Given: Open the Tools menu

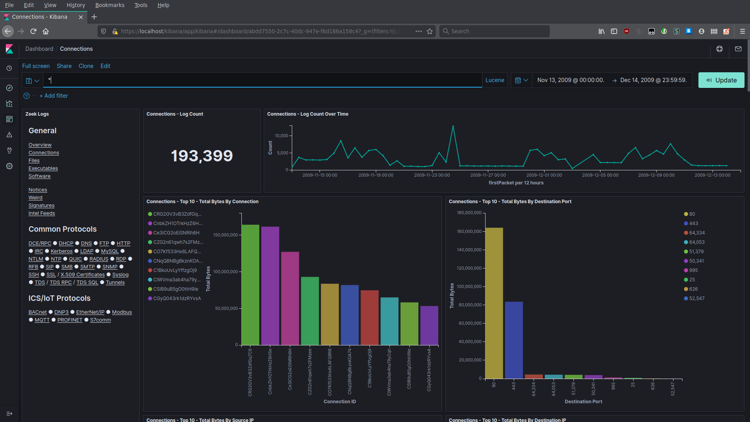Looking at the screenshot, I should pyautogui.click(x=141, y=5).
